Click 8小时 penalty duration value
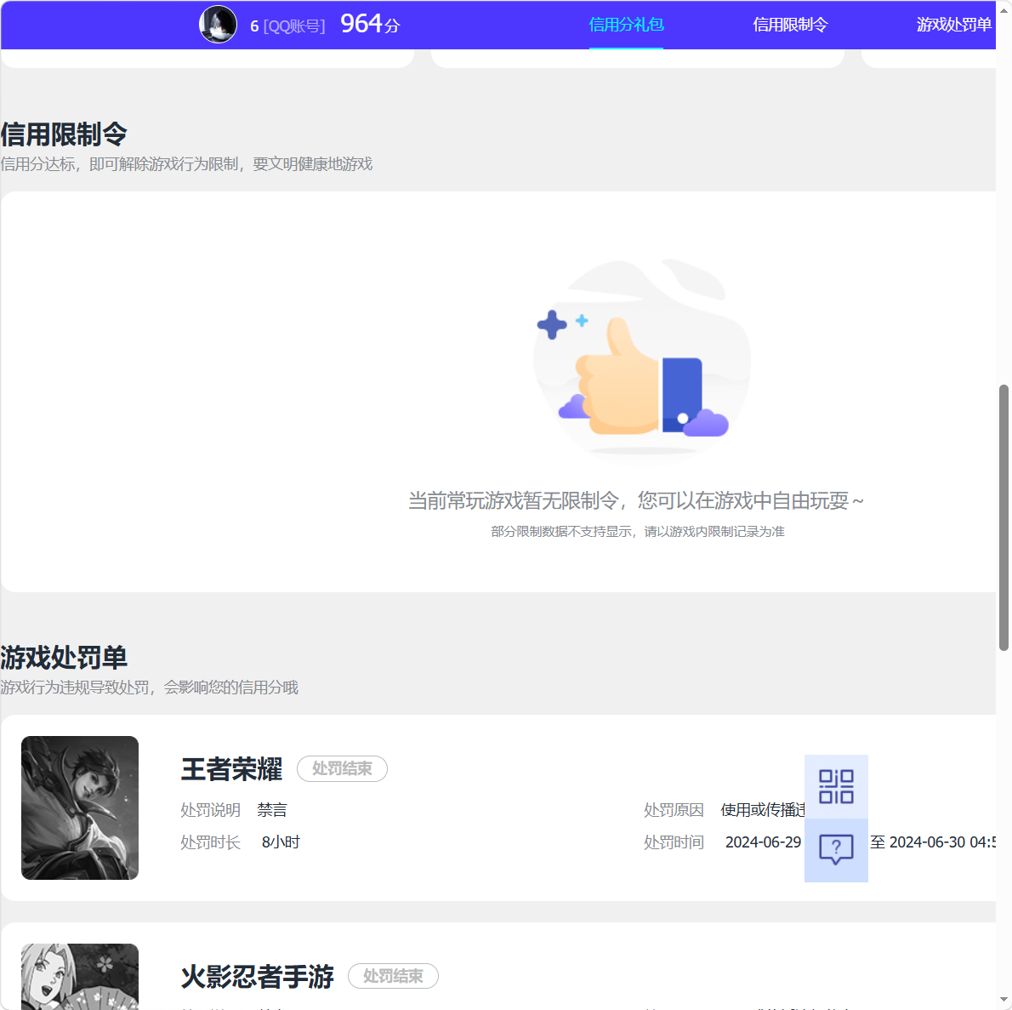Screen dimensions: 1012x1010 281,842
